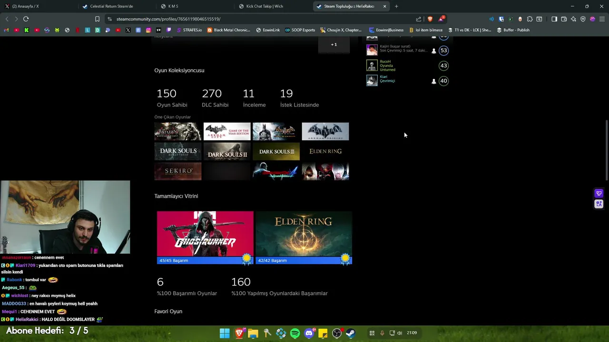The width and height of the screenshot is (609, 342).
Task: Open the Chaujin X, Chapter bookmark
Action: [341, 30]
